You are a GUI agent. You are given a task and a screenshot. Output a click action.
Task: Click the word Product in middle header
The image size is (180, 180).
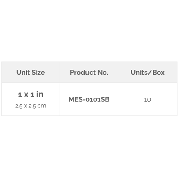click(x=83, y=72)
